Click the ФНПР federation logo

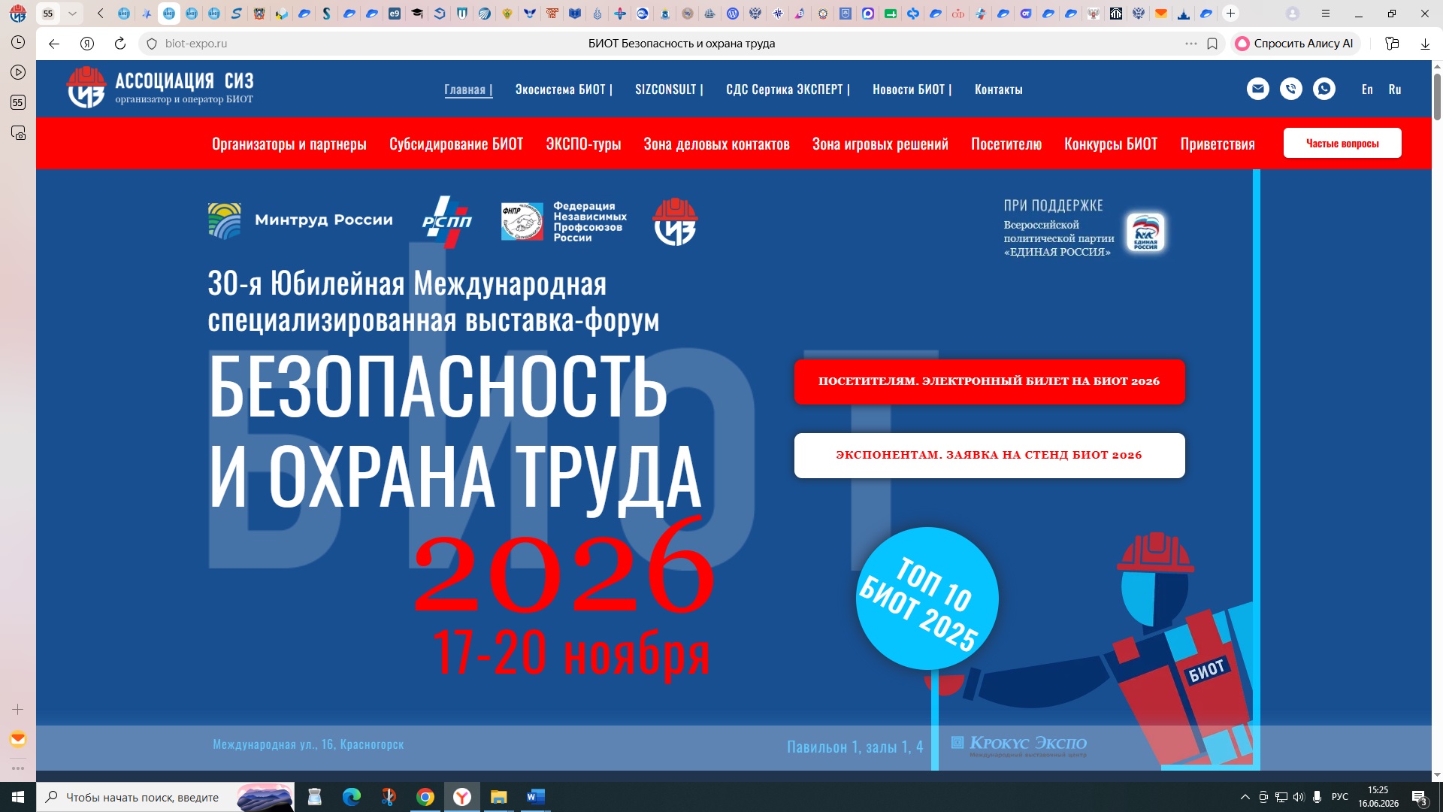click(x=564, y=222)
